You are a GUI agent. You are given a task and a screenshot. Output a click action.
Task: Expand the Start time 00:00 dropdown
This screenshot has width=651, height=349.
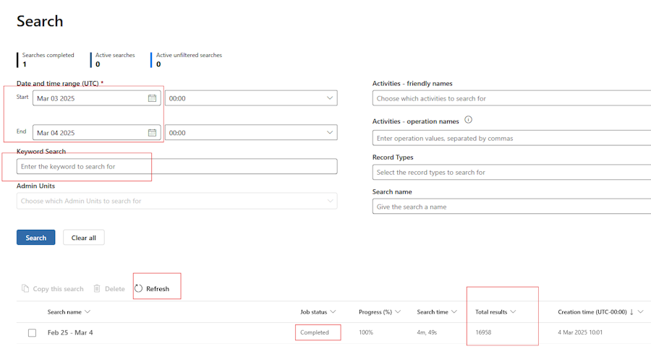tap(330, 98)
